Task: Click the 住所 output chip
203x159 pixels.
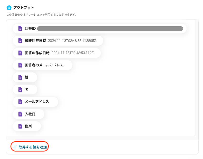Action: click(x=27, y=126)
